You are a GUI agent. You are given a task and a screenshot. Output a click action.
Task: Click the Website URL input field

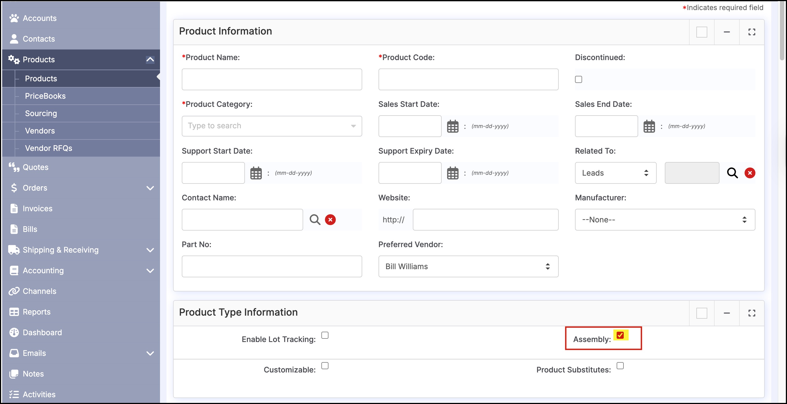click(485, 220)
